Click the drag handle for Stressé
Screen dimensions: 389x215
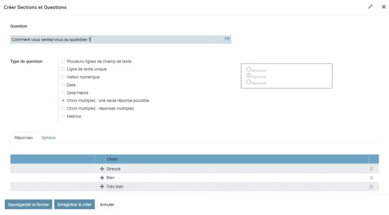pos(102,169)
